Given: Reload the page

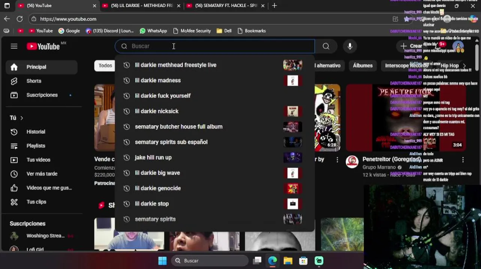Looking at the screenshot, I should pyautogui.click(x=20, y=19).
